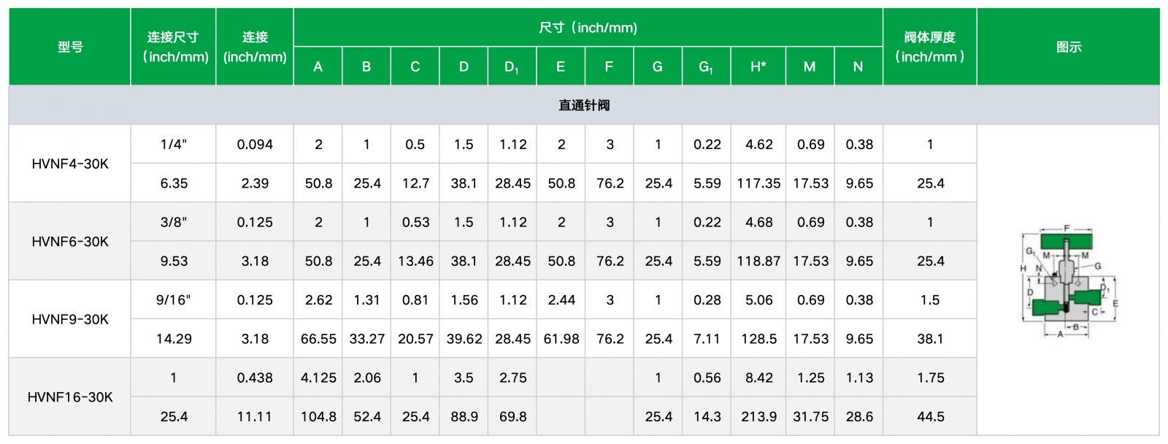Click the 图示 column header

pyautogui.click(x=1069, y=47)
